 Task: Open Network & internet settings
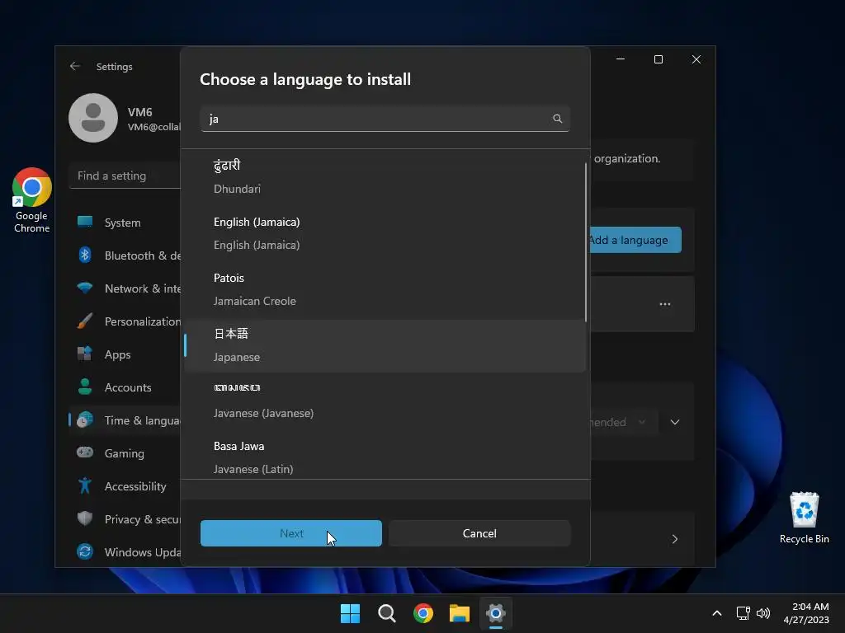(125, 288)
